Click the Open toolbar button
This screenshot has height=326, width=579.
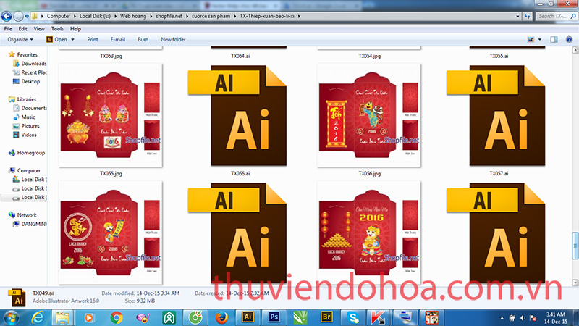pos(57,40)
